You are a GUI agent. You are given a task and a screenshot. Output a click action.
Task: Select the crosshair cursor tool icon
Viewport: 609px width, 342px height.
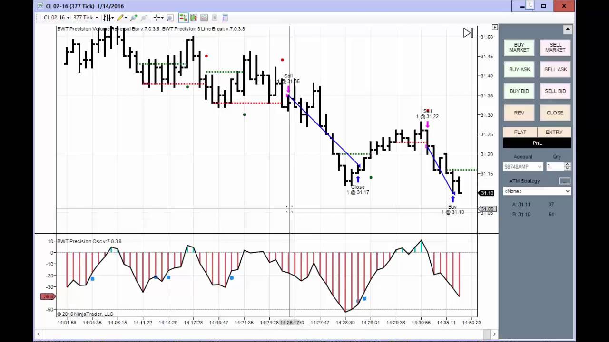tap(157, 18)
